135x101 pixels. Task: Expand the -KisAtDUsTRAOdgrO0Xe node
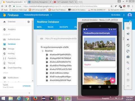[x=47, y=66]
